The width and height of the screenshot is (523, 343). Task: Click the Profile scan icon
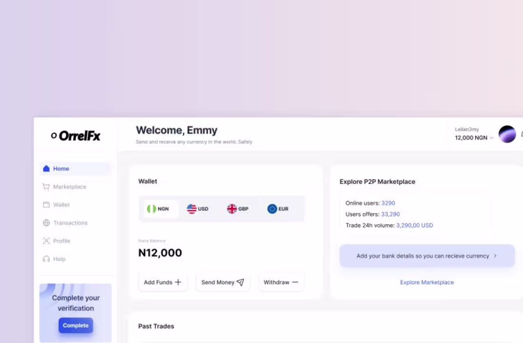coord(47,241)
